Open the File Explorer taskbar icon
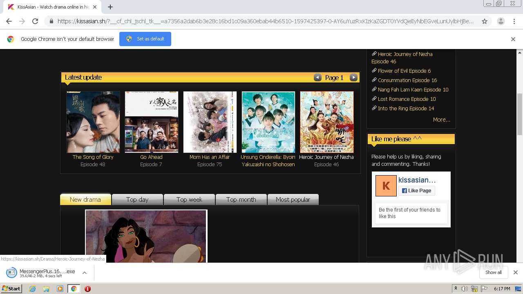 pyautogui.click(x=46, y=289)
